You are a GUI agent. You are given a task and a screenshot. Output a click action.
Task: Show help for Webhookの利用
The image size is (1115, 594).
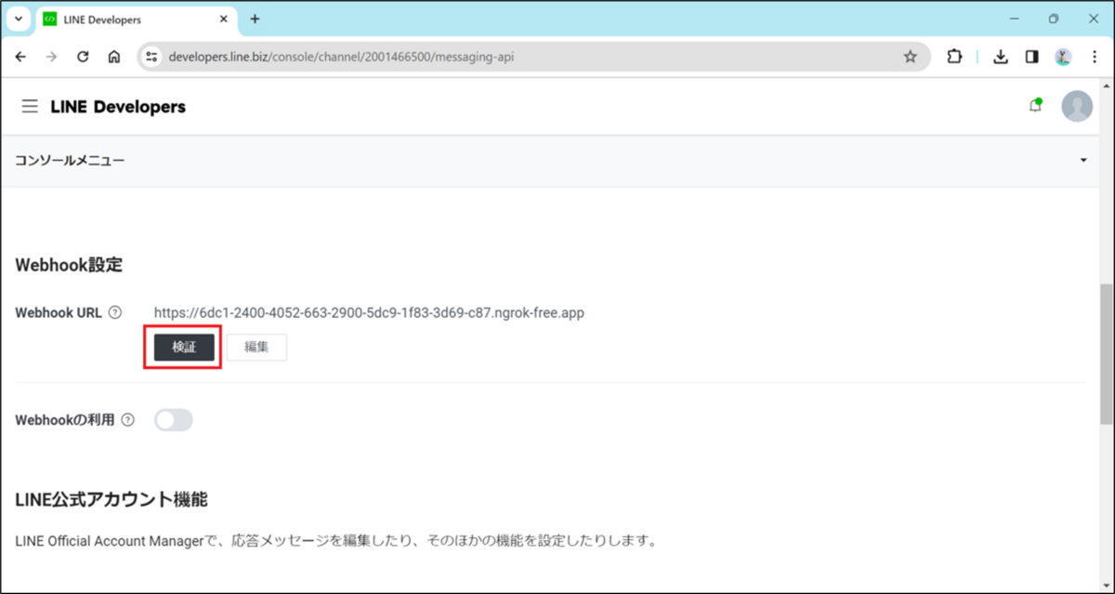pos(127,420)
